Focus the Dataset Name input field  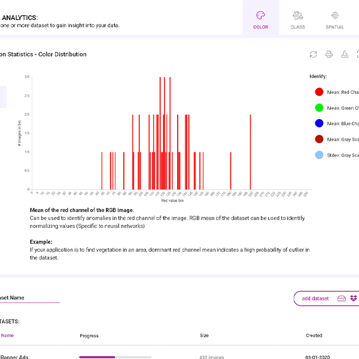pos(29,298)
